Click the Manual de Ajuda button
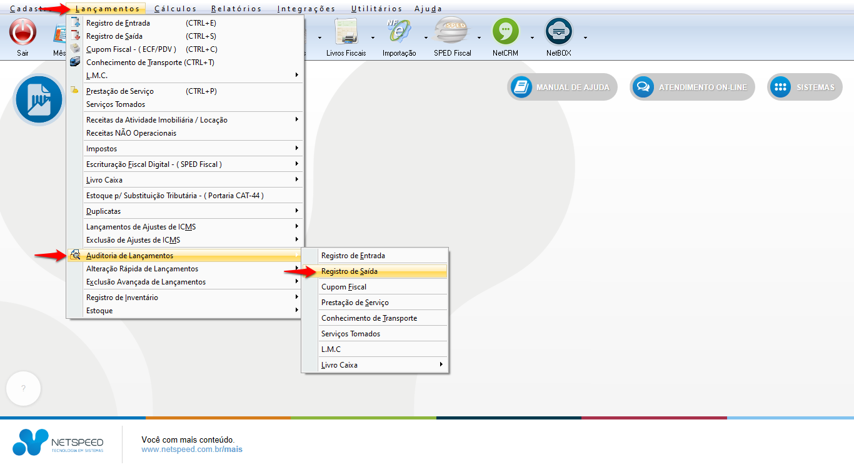 click(x=562, y=88)
